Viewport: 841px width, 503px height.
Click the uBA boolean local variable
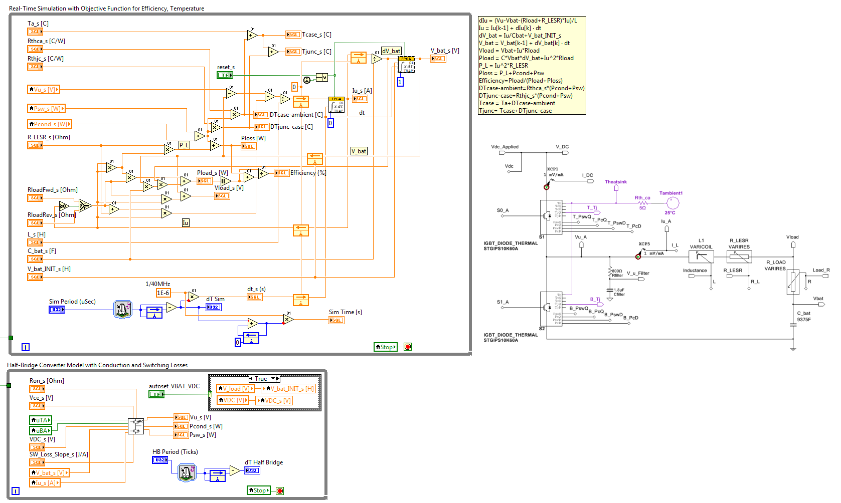pyautogui.click(x=41, y=430)
